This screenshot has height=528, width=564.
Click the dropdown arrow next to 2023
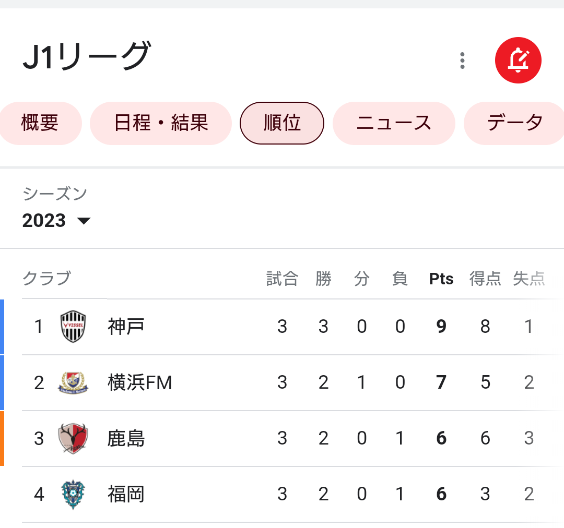click(x=84, y=221)
